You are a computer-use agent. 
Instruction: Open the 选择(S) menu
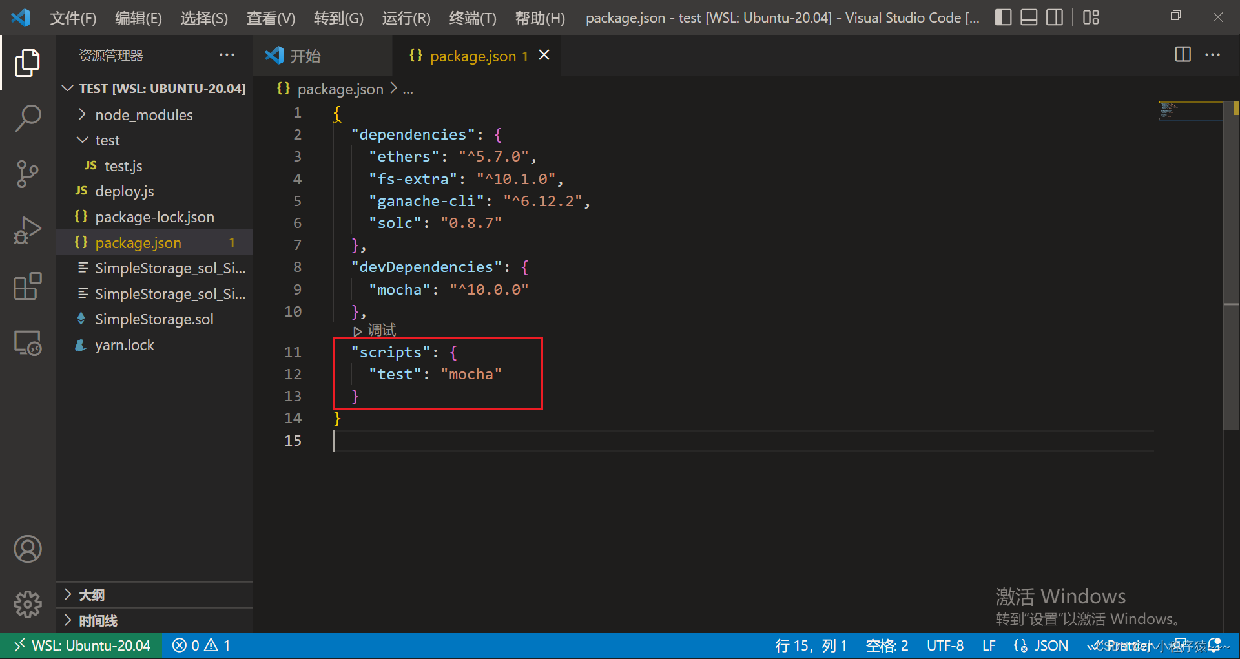click(204, 18)
